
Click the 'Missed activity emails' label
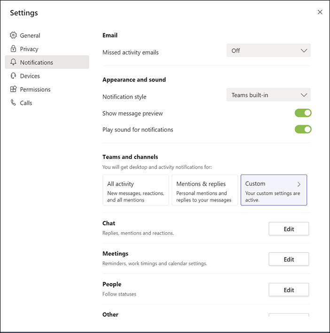(131, 53)
